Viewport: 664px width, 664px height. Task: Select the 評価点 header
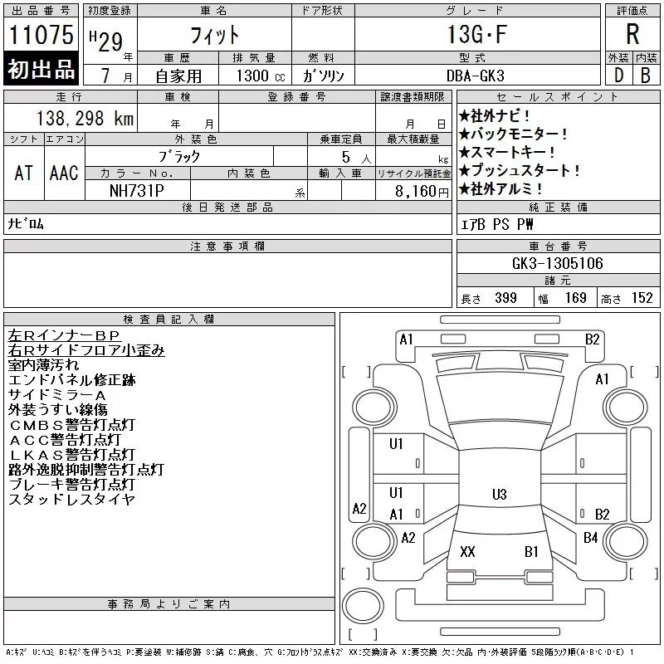pyautogui.click(x=632, y=11)
